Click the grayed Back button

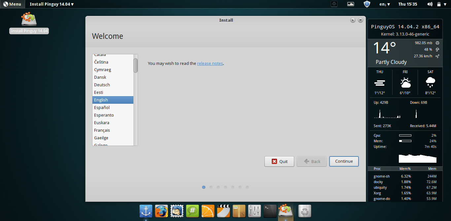tap(312, 161)
